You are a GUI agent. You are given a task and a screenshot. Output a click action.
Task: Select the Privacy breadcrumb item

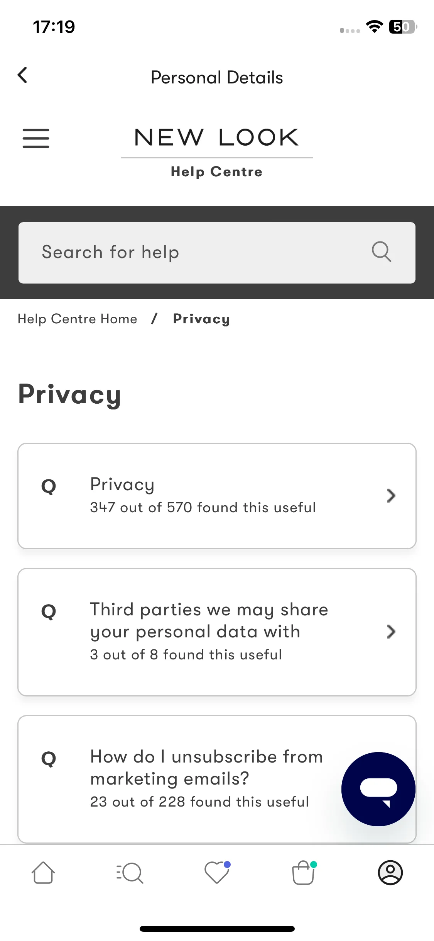coord(201,319)
